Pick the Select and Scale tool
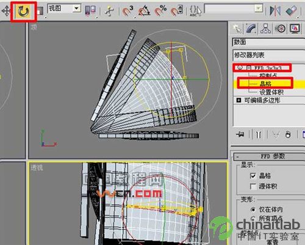Viewport: 305px width, 245px height. 40,10
